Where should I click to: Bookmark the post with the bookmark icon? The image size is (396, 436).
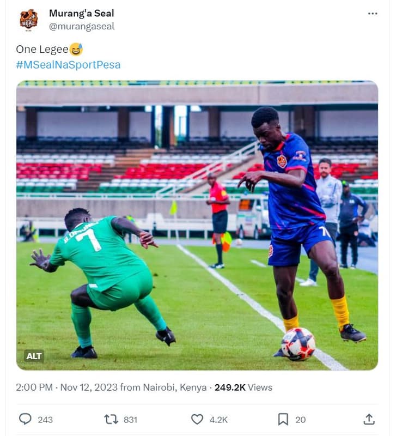283,419
